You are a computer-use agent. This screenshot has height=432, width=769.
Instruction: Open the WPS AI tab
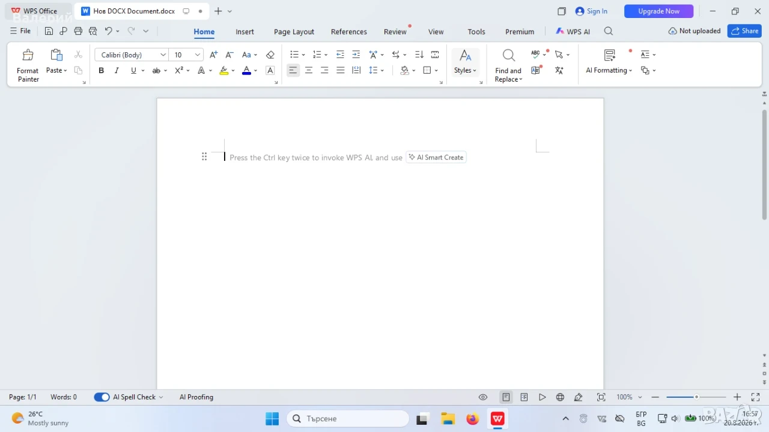pyautogui.click(x=573, y=32)
